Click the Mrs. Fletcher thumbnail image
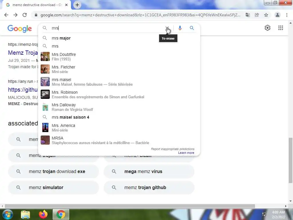293x220 pixels. (x=45, y=69)
